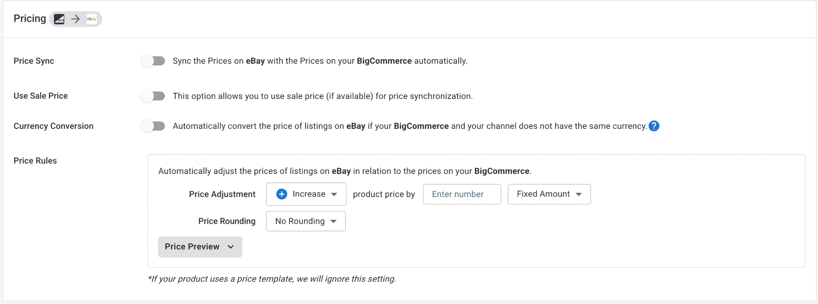Click the Price Sync label
This screenshot has width=818, height=304.
click(x=34, y=61)
